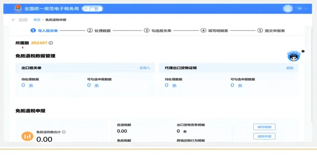Click the user avatar in header
317x163 pixels.
pyautogui.click(x=288, y=9)
